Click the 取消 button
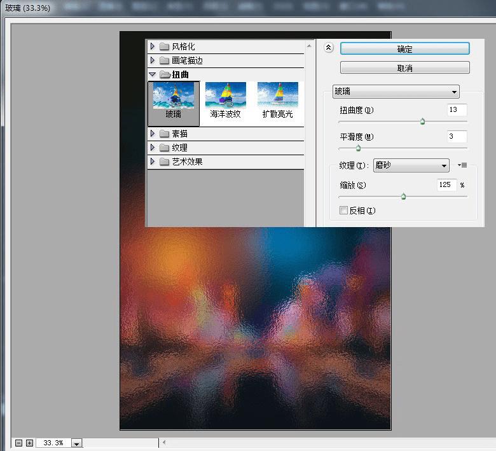 coord(404,67)
